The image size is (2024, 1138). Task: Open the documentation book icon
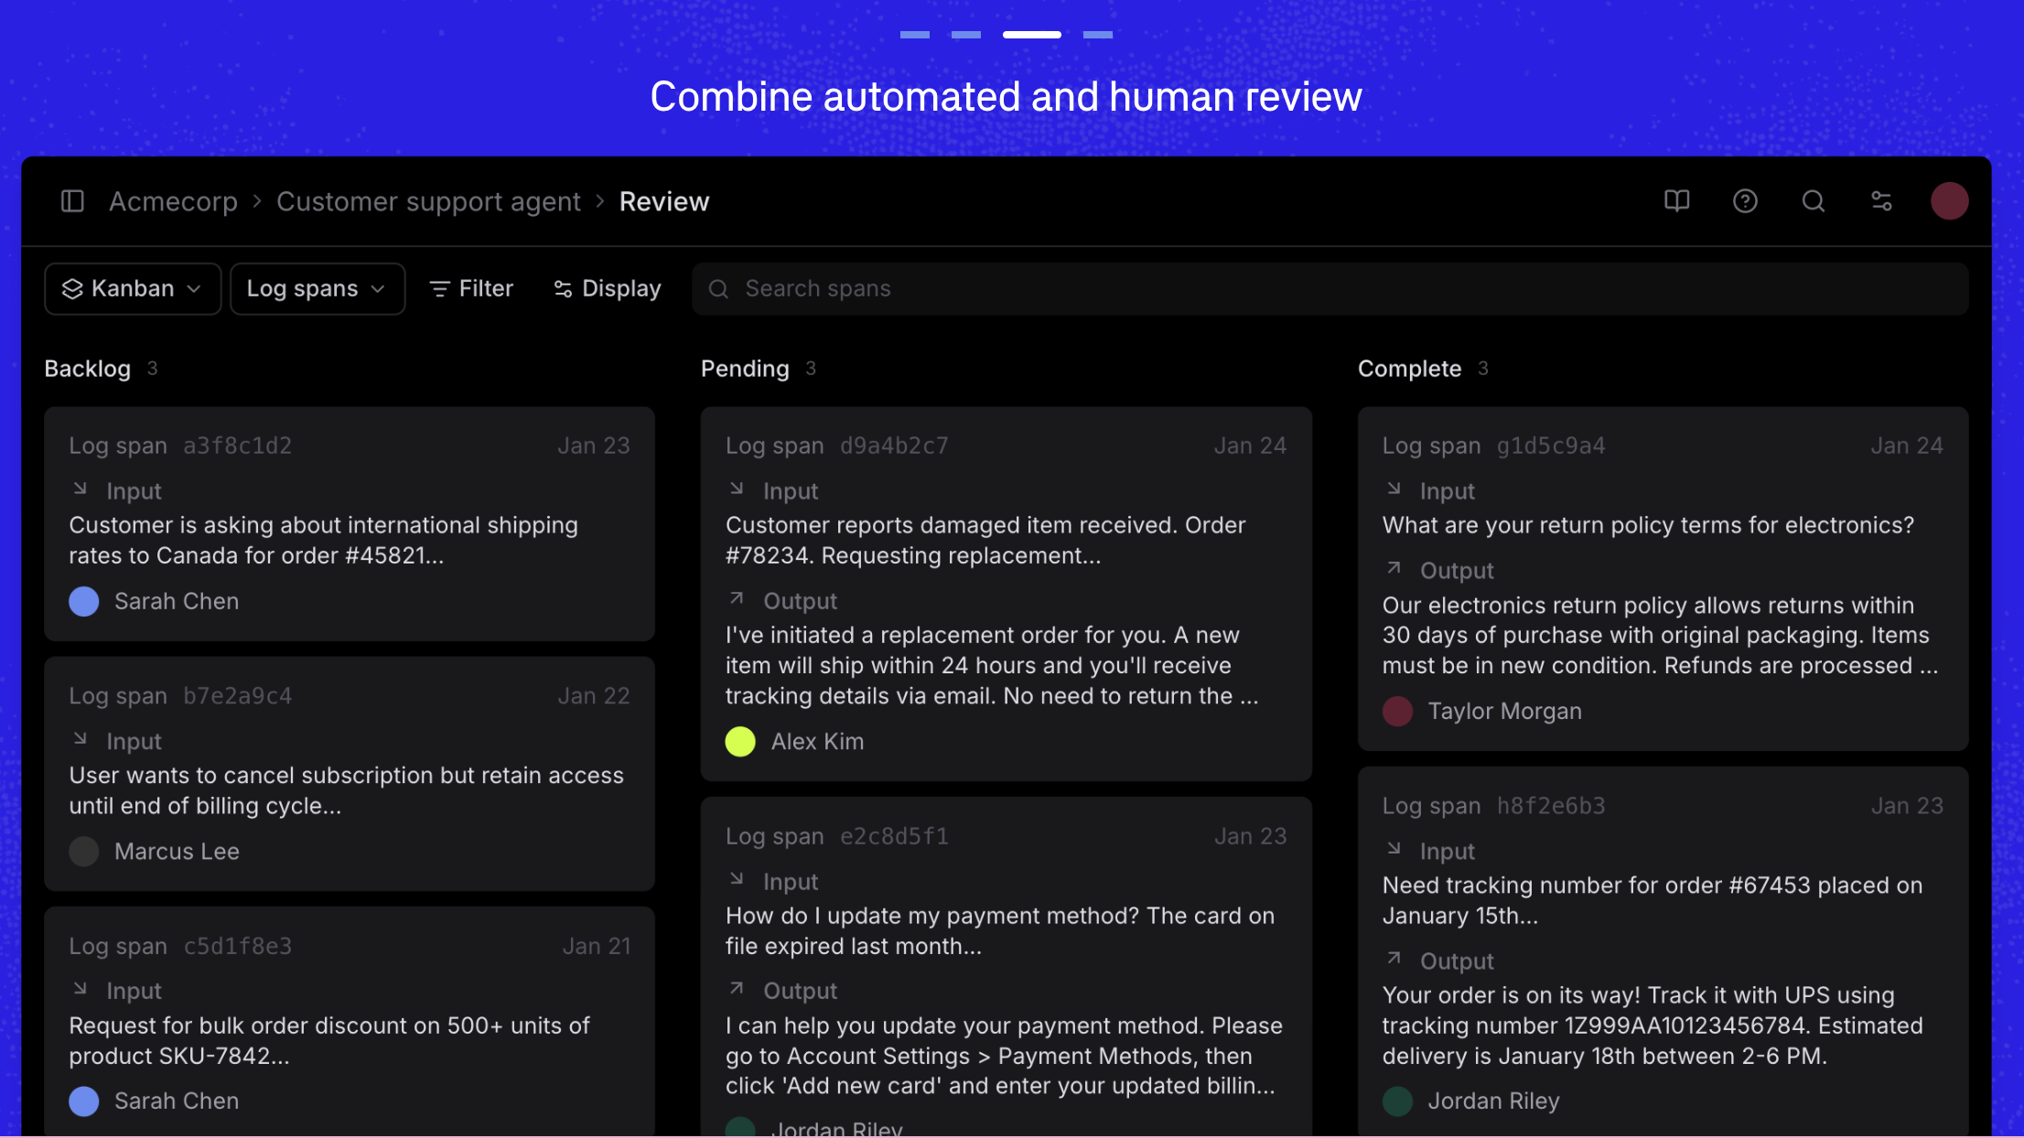[1677, 201]
